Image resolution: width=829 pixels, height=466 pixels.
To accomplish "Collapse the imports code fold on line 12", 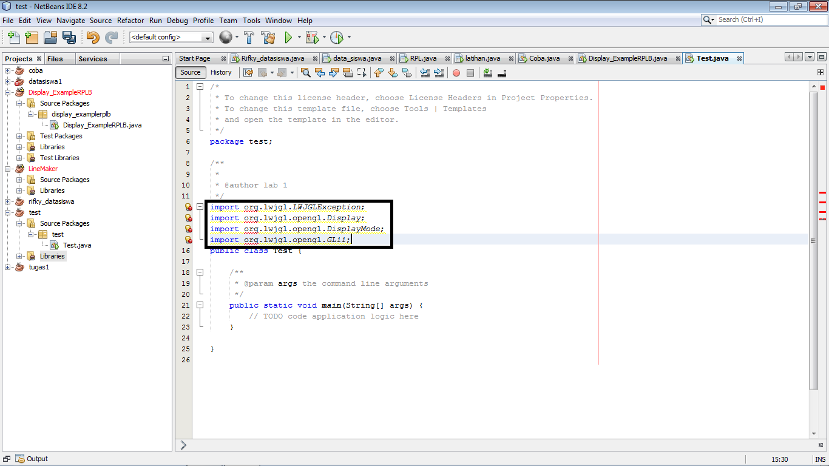I will coord(200,207).
